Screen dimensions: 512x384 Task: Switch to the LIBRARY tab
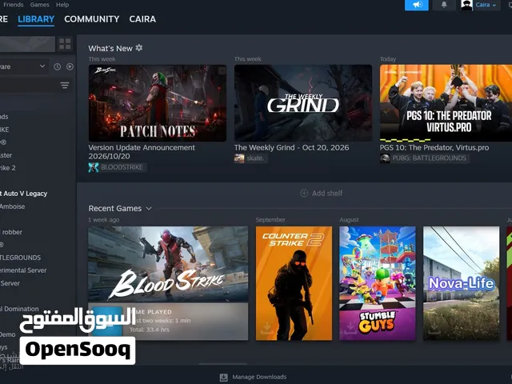pos(36,19)
